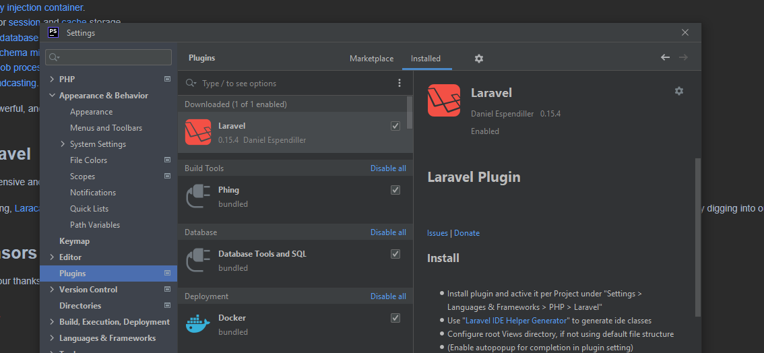Expand the Editor settings node
Screen dimensions: 764x353
click(53, 257)
